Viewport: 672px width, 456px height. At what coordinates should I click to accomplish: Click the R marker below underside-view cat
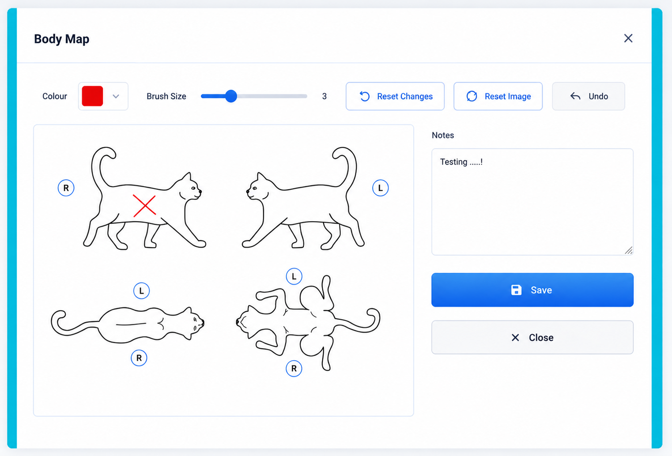[294, 369]
